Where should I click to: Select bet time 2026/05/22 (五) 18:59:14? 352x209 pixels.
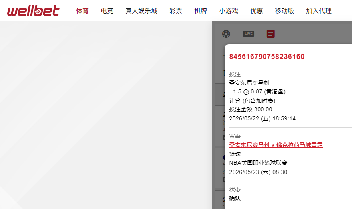(262, 118)
